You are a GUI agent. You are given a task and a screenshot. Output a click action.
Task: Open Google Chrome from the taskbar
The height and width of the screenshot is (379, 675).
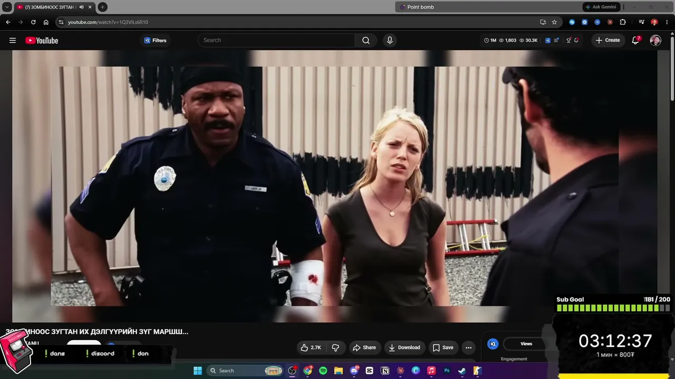[x=308, y=371]
